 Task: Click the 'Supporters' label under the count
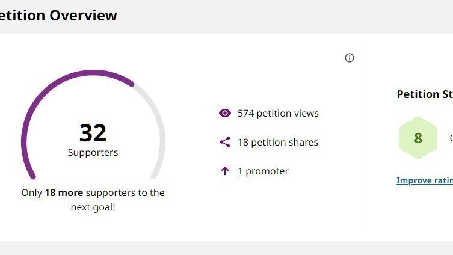(93, 153)
